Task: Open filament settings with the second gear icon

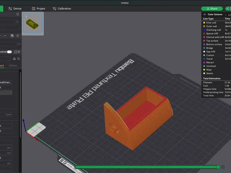Action: 18,36
